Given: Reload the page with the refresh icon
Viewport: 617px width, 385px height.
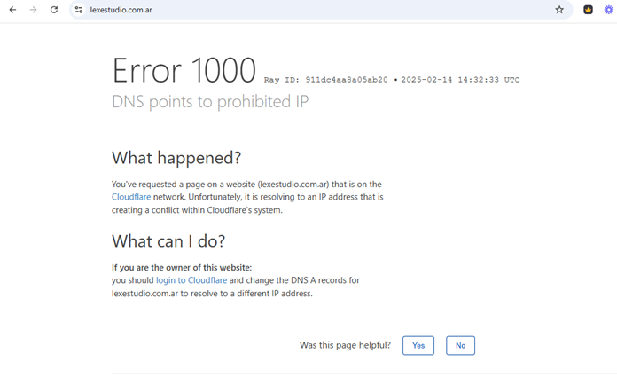Looking at the screenshot, I should click(54, 10).
